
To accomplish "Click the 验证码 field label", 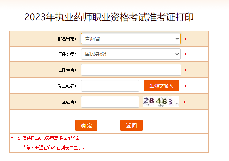I will [x=69, y=102].
